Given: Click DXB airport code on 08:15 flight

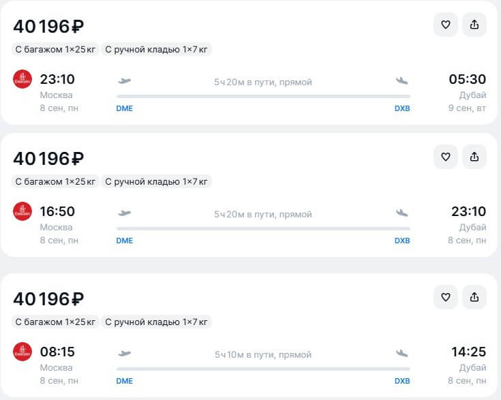Looking at the screenshot, I should click(x=402, y=381).
